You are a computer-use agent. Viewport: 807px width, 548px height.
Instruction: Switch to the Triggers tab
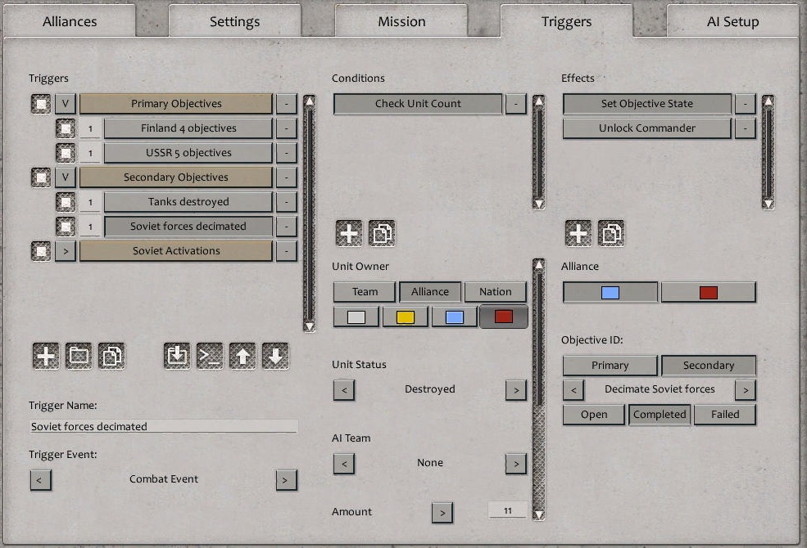tap(567, 21)
